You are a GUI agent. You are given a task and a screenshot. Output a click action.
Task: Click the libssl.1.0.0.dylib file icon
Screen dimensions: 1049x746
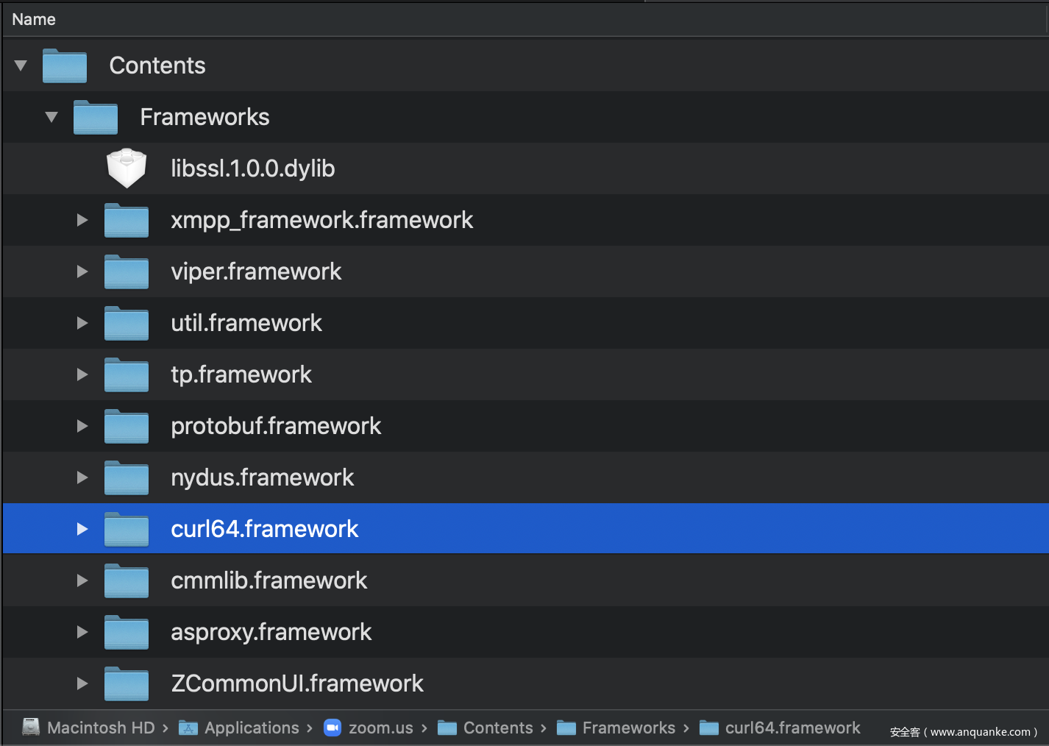point(127,168)
